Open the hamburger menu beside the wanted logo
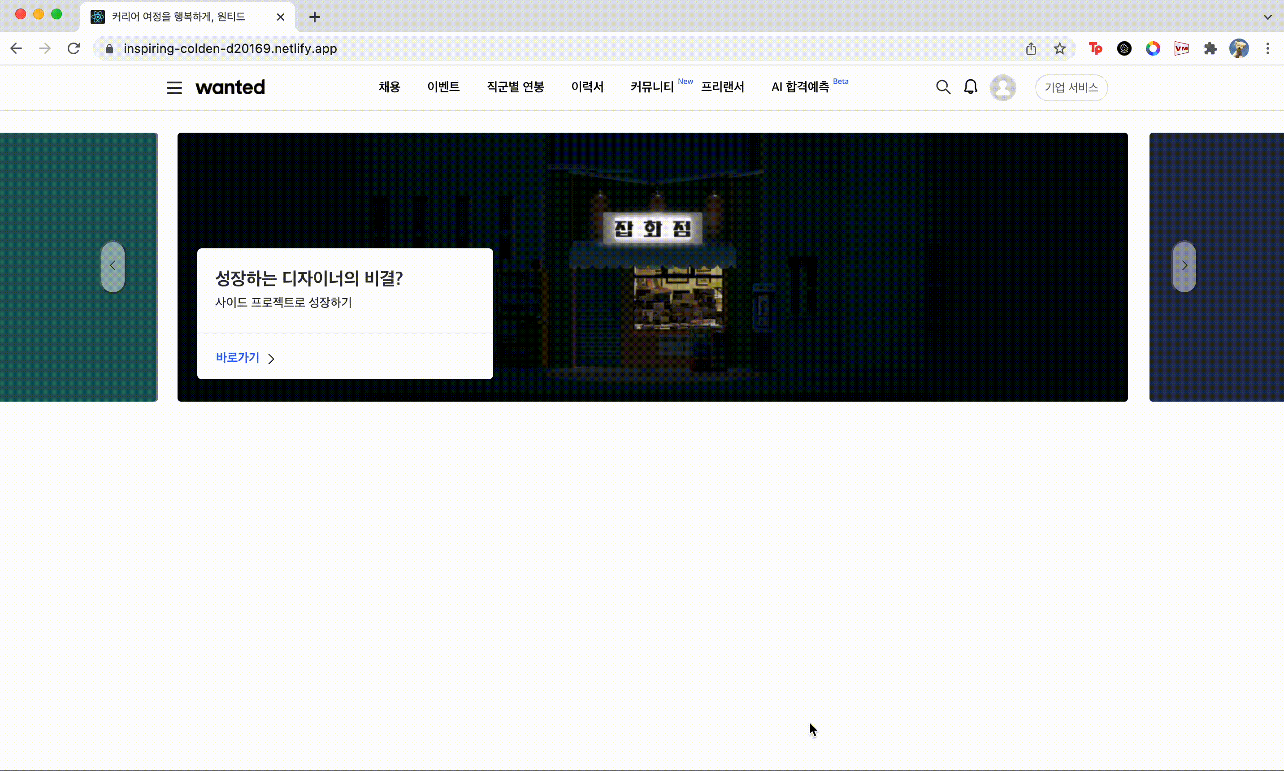This screenshot has width=1284, height=771. 174,88
